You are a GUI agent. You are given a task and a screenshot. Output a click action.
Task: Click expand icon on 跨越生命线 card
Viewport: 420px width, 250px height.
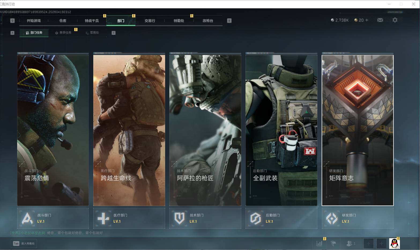coord(98,164)
